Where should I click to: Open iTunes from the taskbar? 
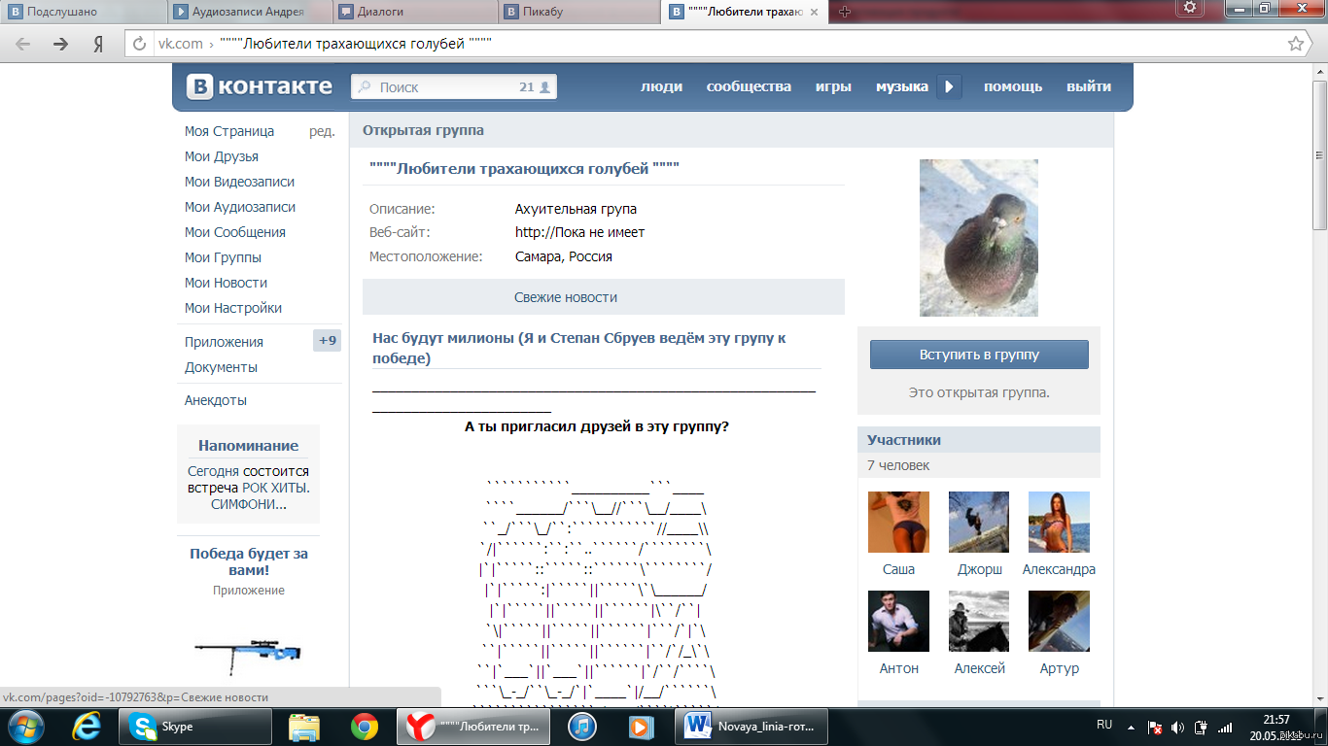[x=581, y=726]
